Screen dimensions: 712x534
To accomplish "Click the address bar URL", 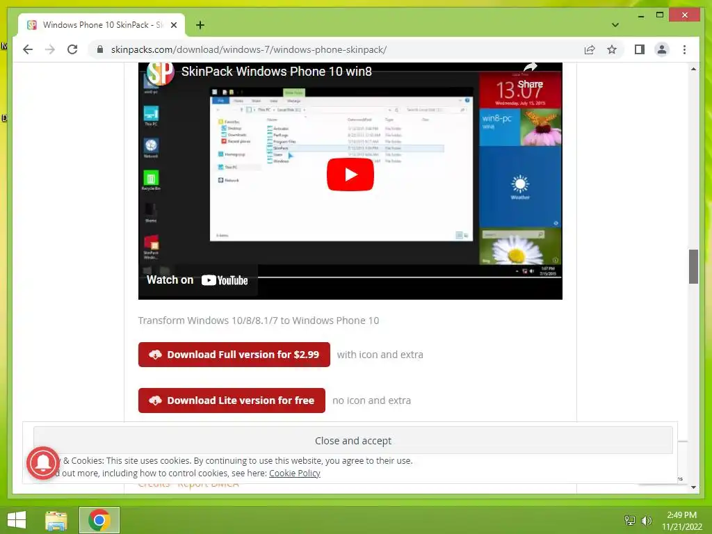I will 249,49.
